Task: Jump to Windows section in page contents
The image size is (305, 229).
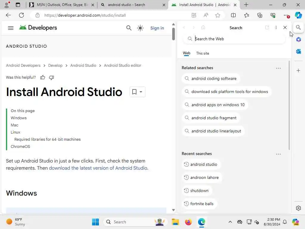Action: point(19,118)
